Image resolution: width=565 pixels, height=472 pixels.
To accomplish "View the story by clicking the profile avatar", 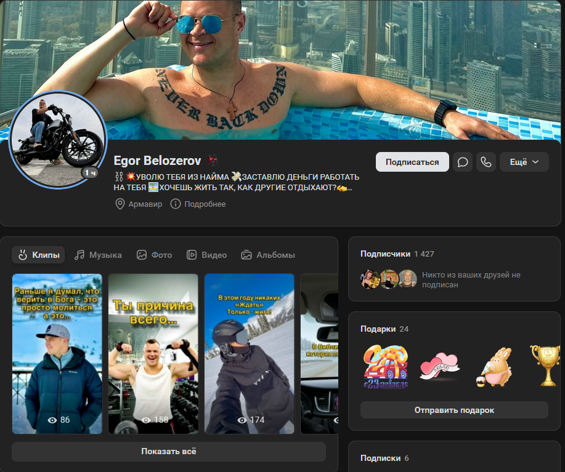I will tap(59, 140).
